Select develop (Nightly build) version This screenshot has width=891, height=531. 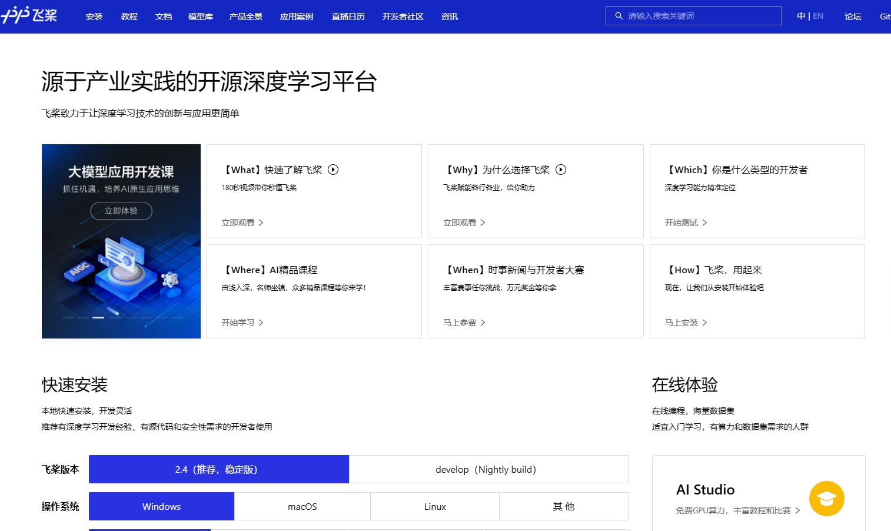click(x=488, y=469)
